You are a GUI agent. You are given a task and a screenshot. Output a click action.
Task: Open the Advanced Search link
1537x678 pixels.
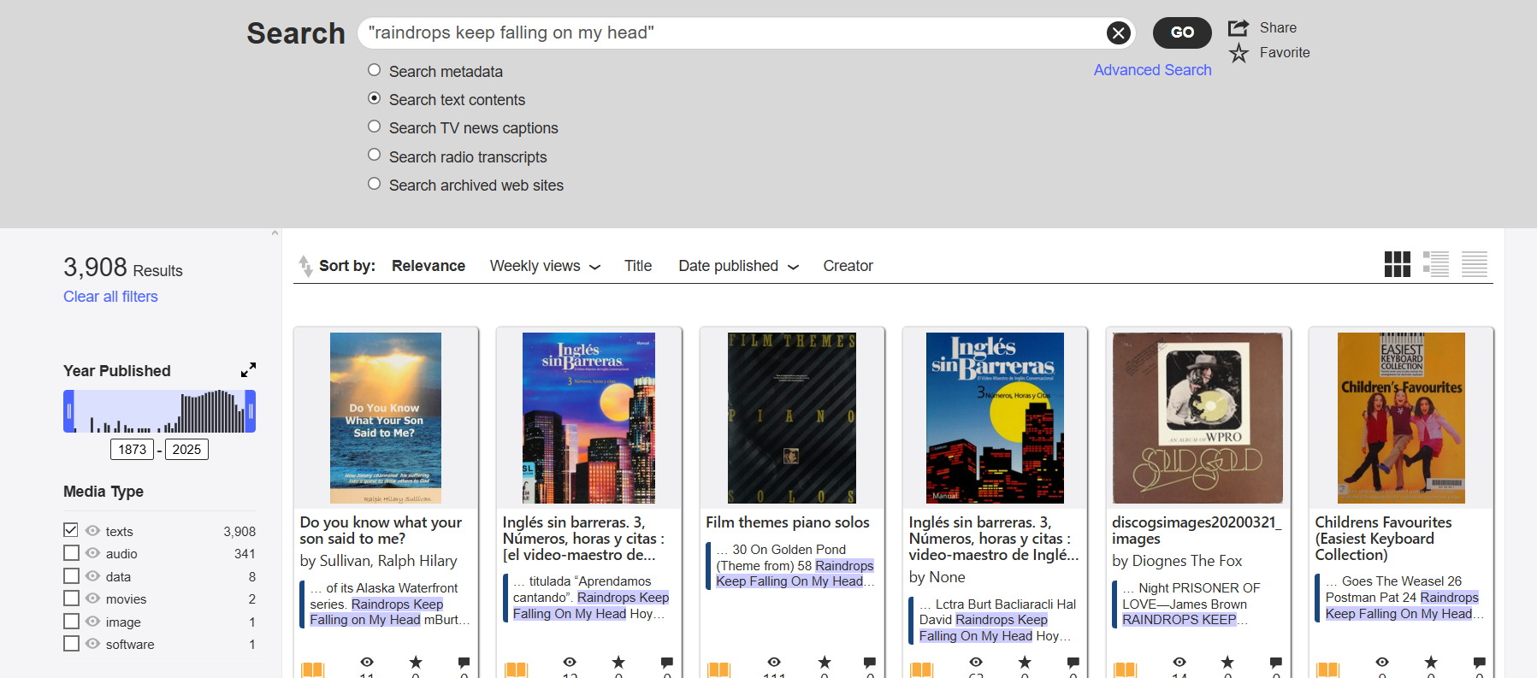(x=1152, y=70)
